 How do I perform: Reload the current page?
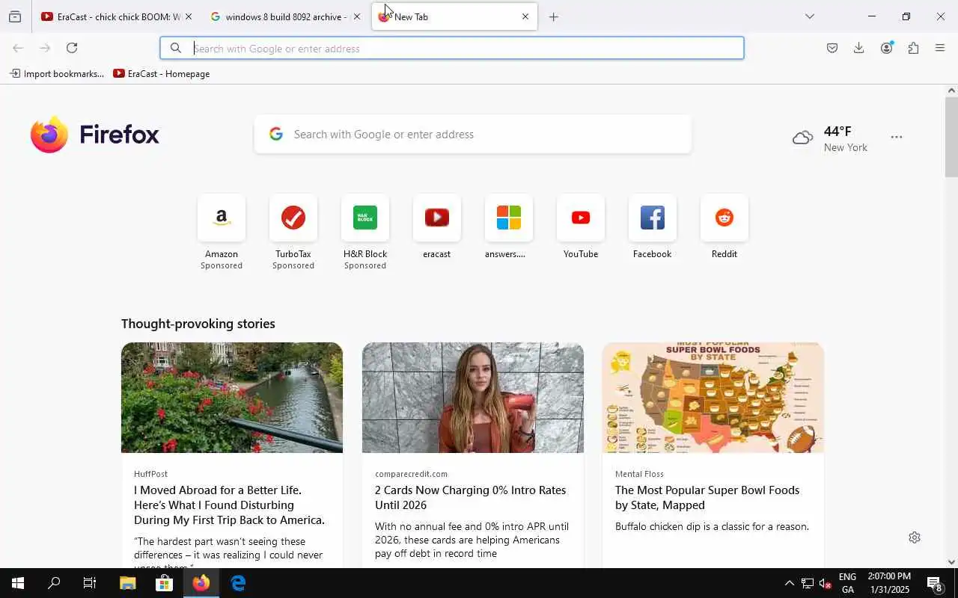pyautogui.click(x=72, y=48)
